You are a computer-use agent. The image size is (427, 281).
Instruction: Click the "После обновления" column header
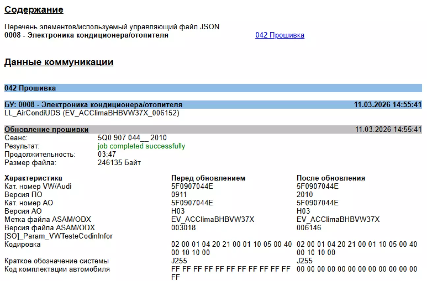pyautogui.click(x=331, y=178)
